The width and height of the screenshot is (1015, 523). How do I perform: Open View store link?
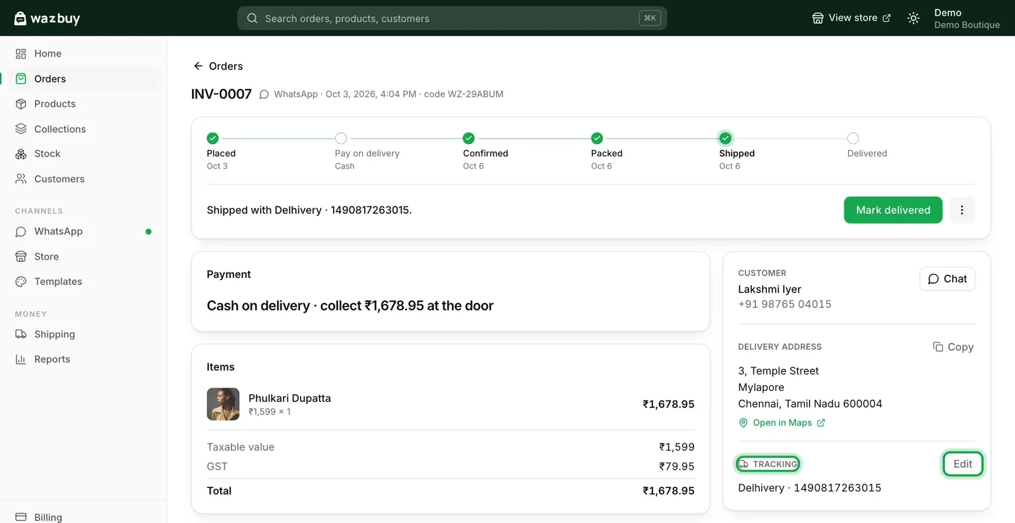point(851,18)
